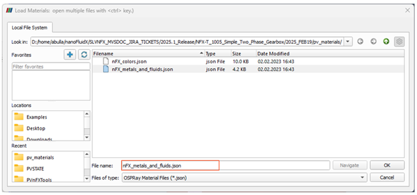This screenshot has height=195, width=417.
Task: Click the Navigate button
Action: tap(350, 165)
